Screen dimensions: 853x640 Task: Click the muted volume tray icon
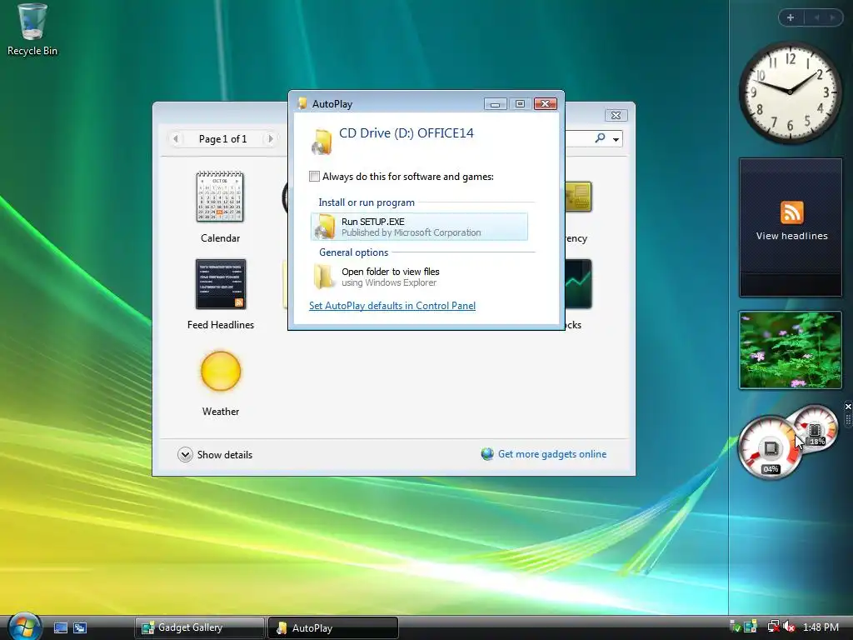click(790, 627)
